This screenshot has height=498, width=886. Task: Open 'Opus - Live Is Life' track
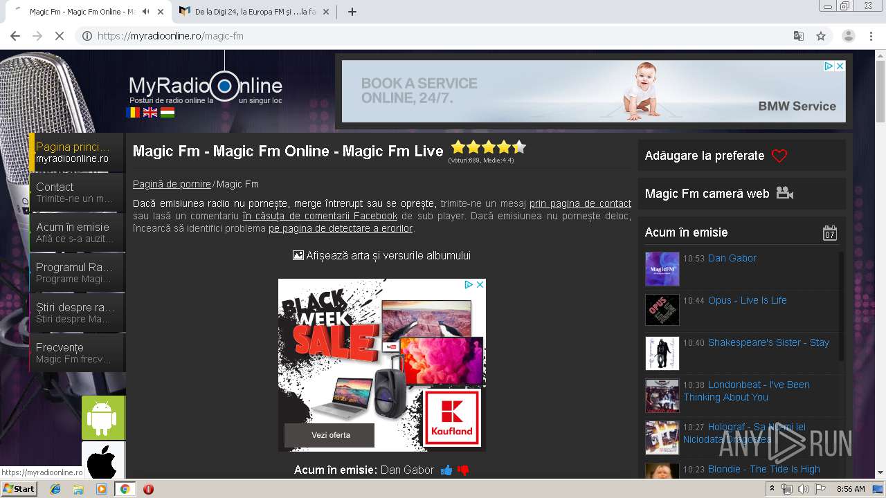[747, 300]
